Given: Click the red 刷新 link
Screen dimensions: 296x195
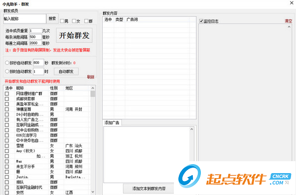Looking at the screenshot, I should pyautogui.click(x=91, y=77).
